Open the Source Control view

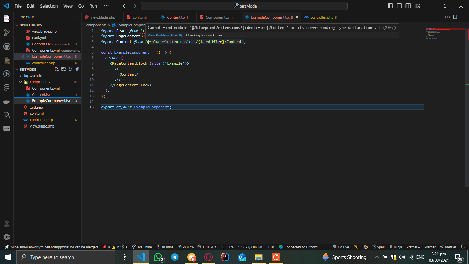coord(7,33)
